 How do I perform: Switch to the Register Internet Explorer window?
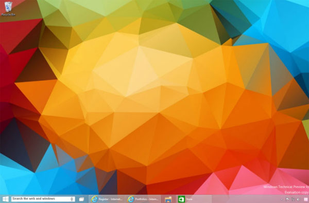(107, 199)
